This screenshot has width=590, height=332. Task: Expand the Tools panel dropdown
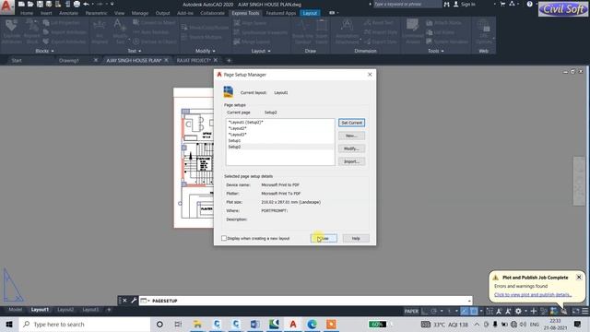point(435,51)
